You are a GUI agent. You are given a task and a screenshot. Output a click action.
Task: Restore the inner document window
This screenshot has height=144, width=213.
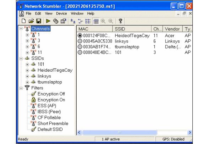[184, 13]
